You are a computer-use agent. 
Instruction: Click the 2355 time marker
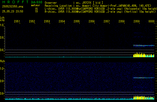pyautogui.click(x=77, y=21)
